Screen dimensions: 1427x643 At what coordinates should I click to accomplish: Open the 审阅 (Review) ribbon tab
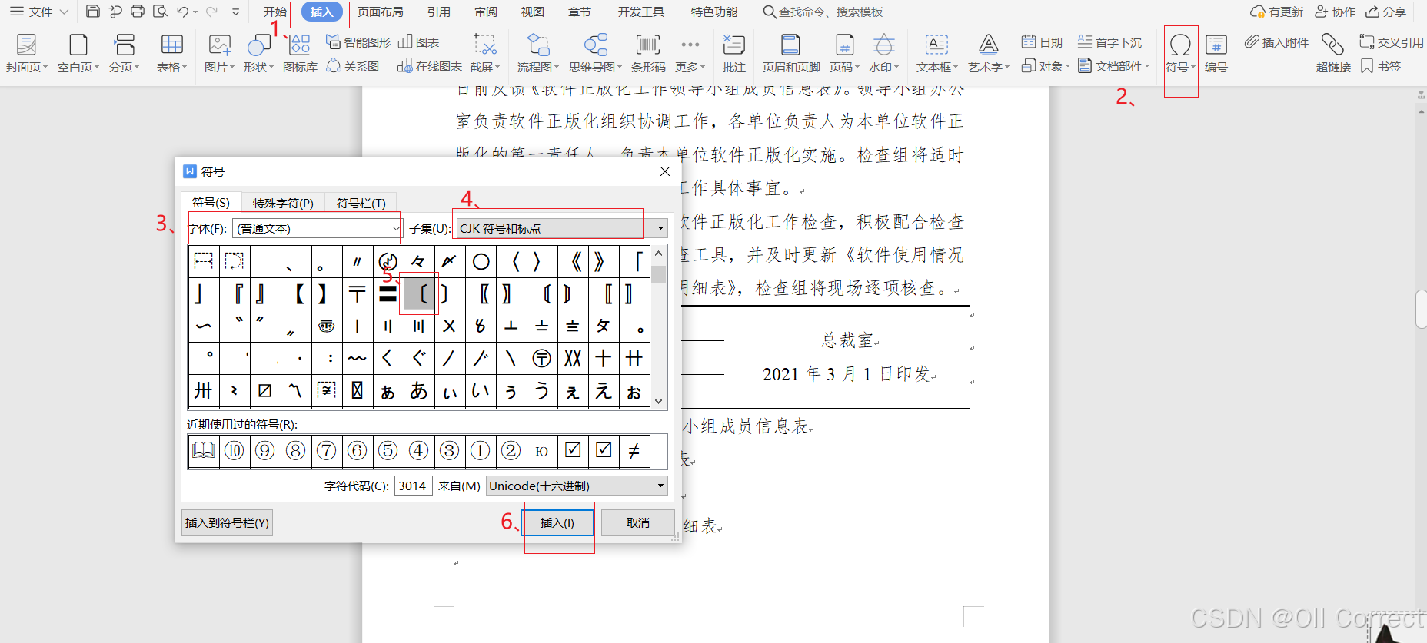click(x=486, y=12)
